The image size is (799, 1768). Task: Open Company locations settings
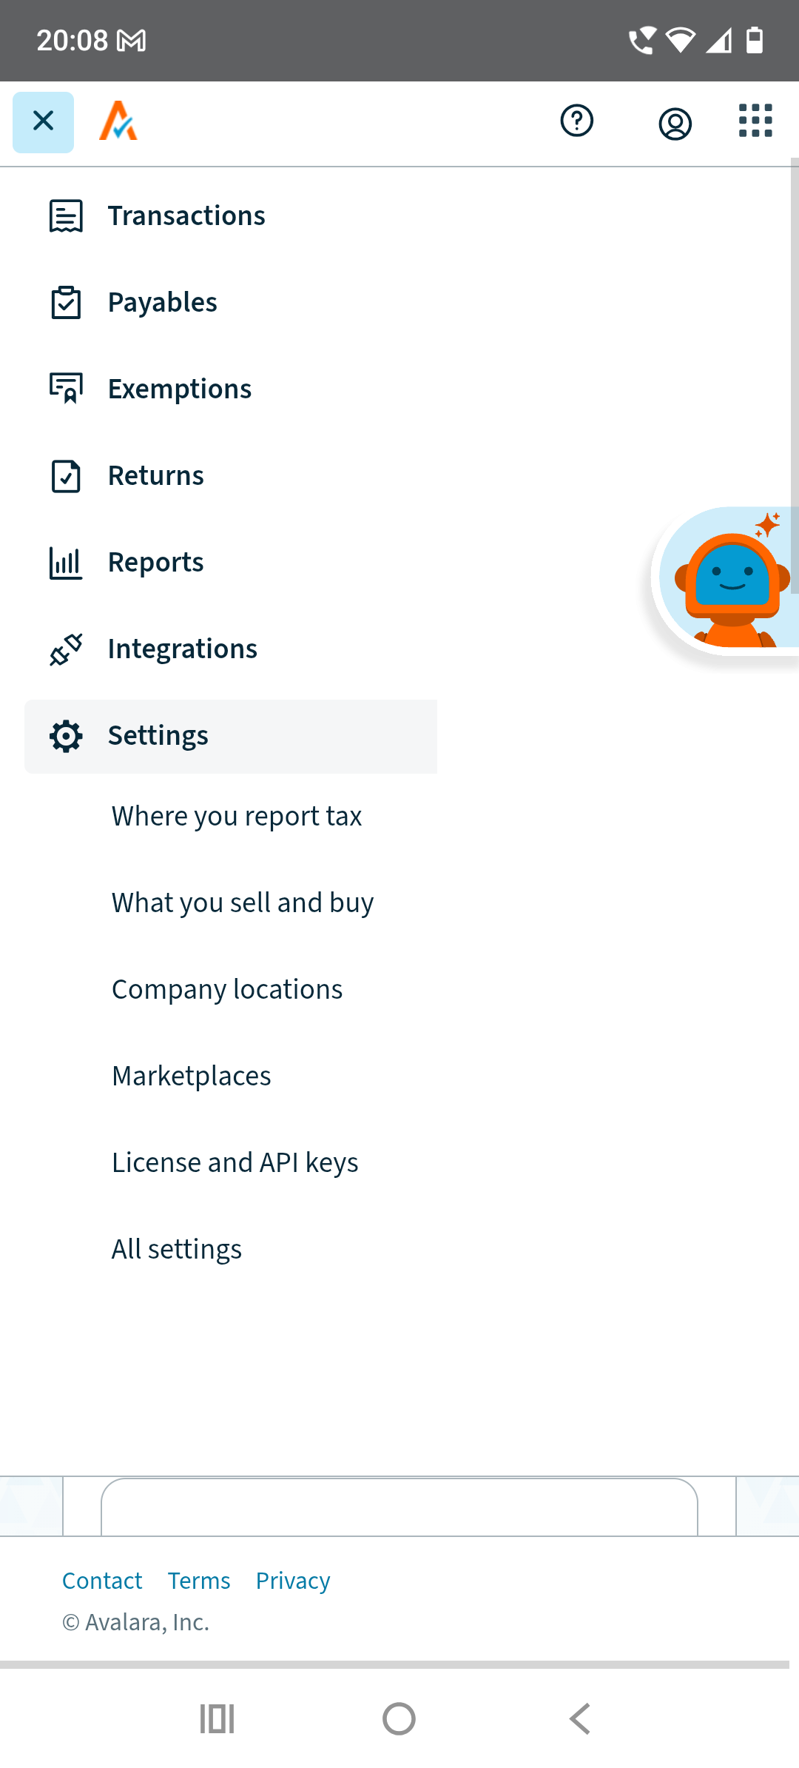click(x=226, y=989)
